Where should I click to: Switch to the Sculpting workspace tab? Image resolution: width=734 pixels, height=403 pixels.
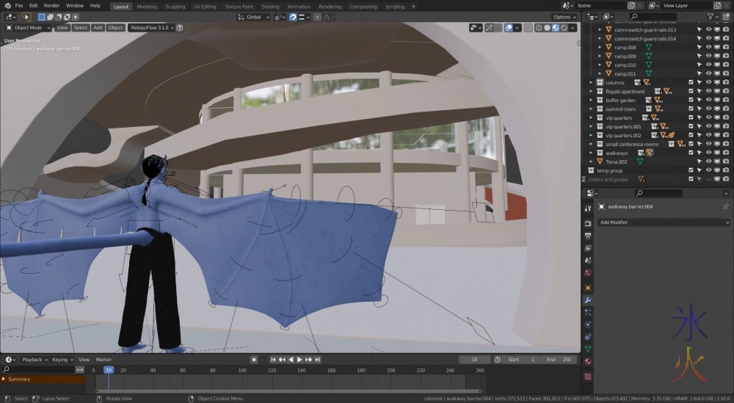pos(175,7)
